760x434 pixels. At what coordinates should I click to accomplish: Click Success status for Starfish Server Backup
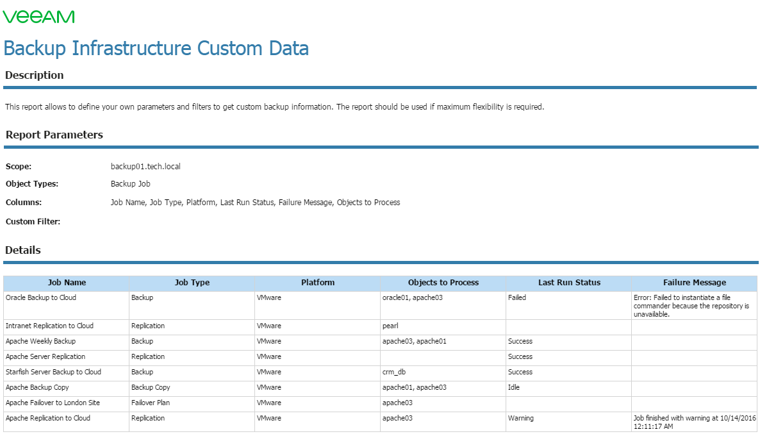point(520,372)
